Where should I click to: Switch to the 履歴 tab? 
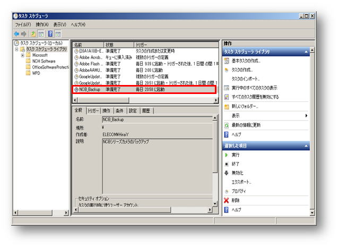[146, 111]
